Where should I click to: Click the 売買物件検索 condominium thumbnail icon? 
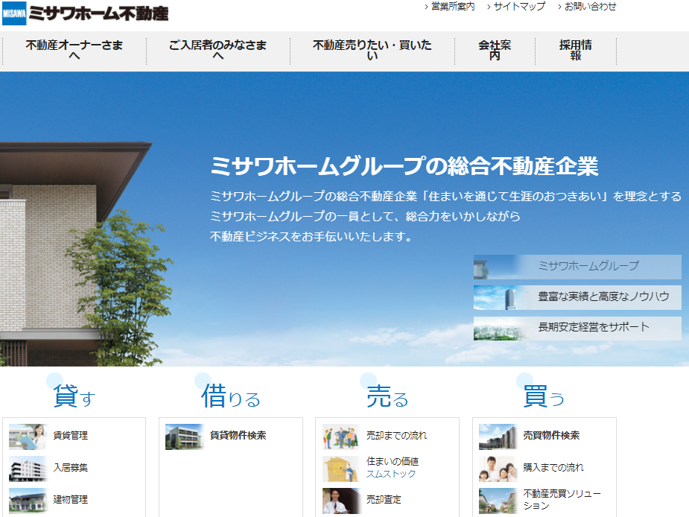498,437
